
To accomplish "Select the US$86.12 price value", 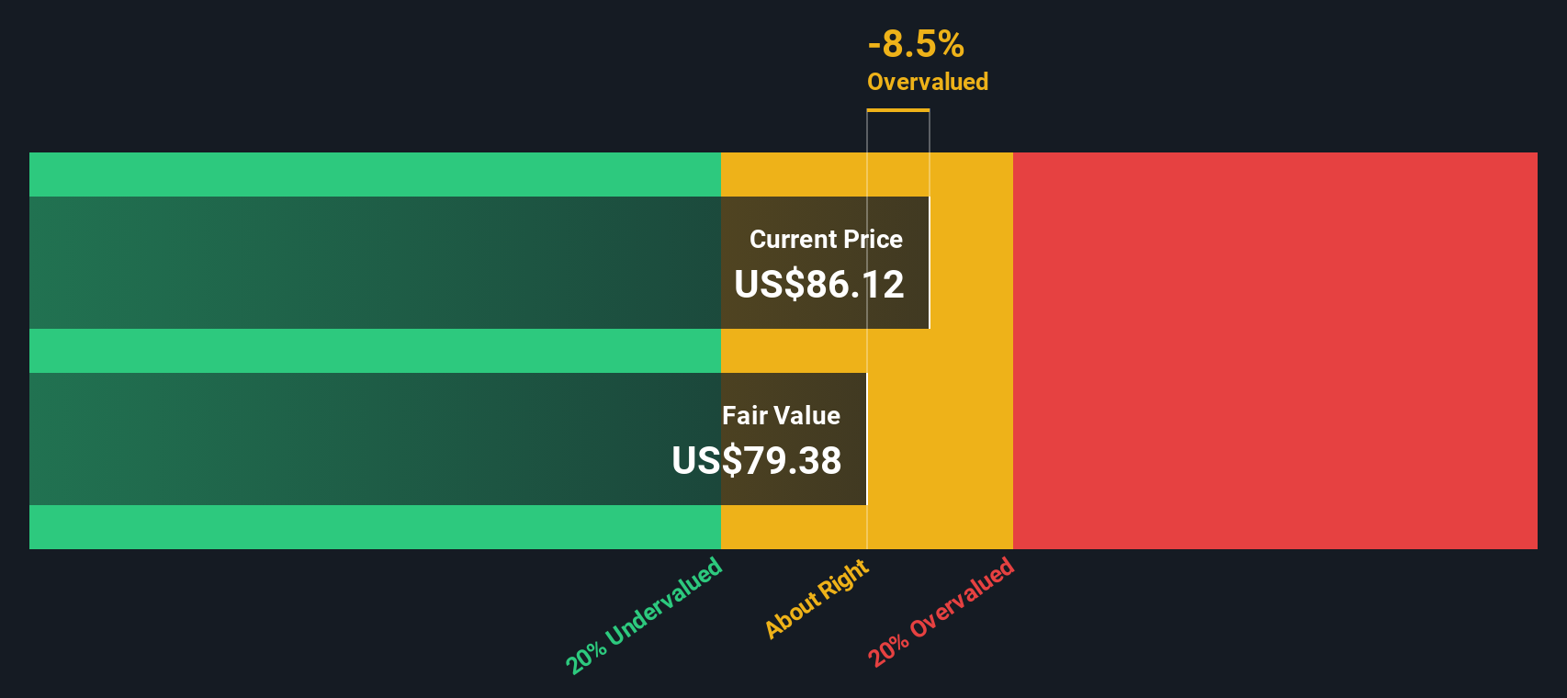I will coord(818,285).
